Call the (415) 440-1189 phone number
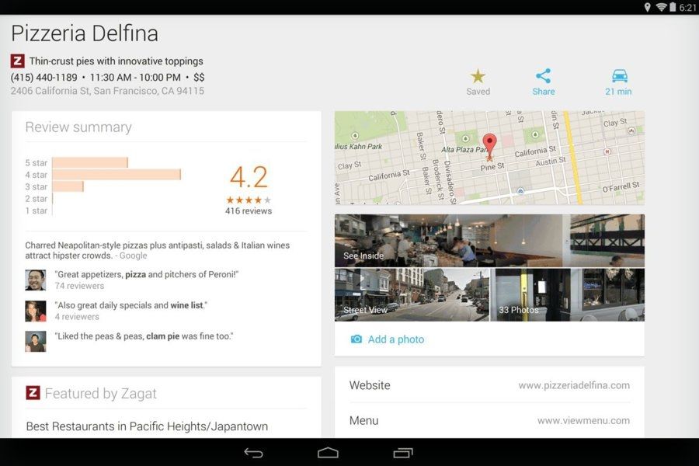The image size is (699, 466). 43,77
